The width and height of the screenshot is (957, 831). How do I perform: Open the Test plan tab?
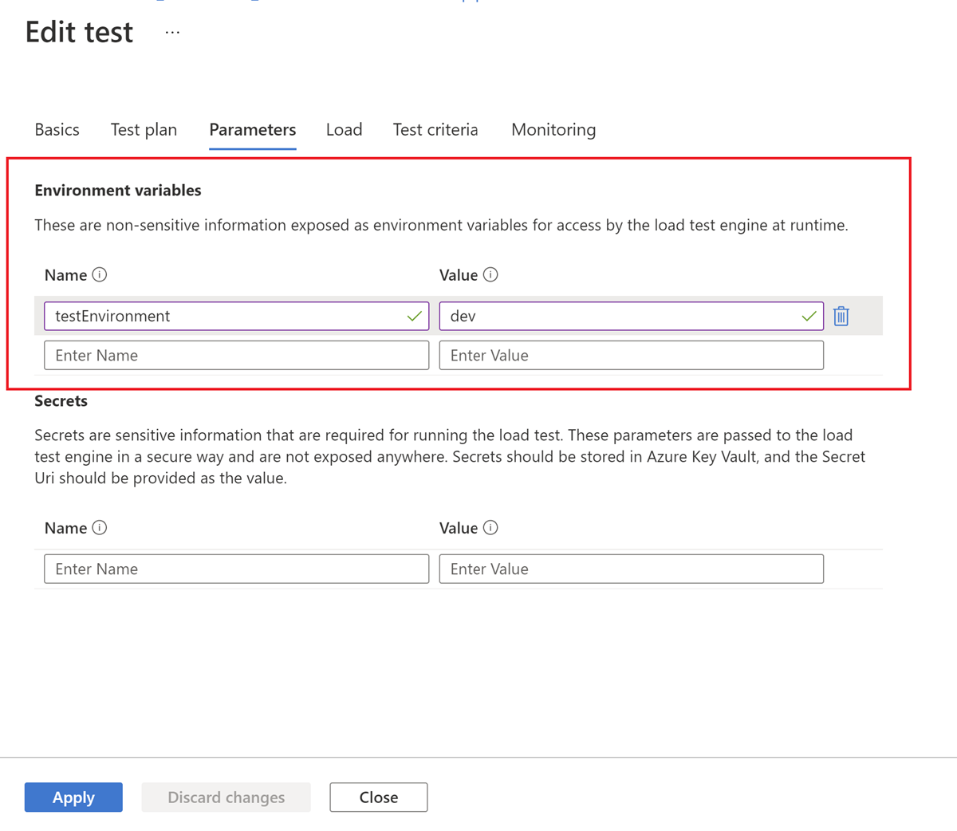click(144, 129)
